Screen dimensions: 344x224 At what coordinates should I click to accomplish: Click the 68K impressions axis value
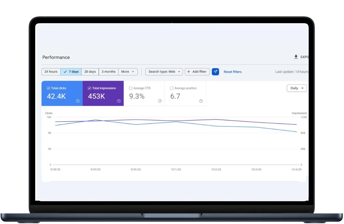303,149
